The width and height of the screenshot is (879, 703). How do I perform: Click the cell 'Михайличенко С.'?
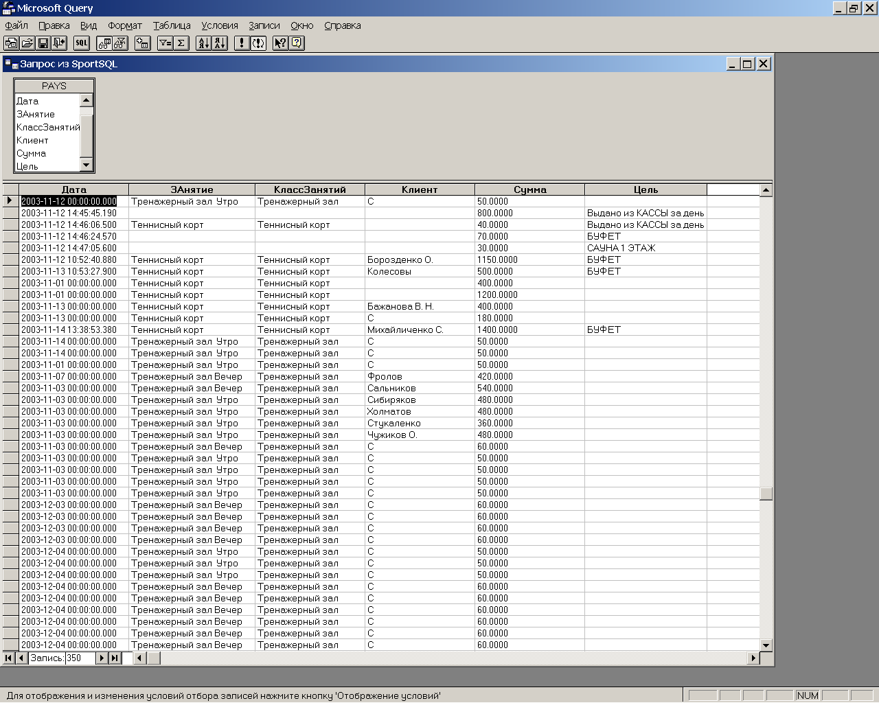point(420,330)
